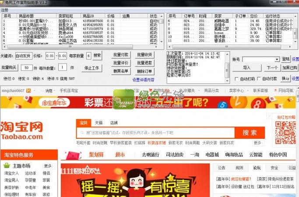Click the 登陆 button
The height and width of the screenshot is (197, 299).
(286, 59)
